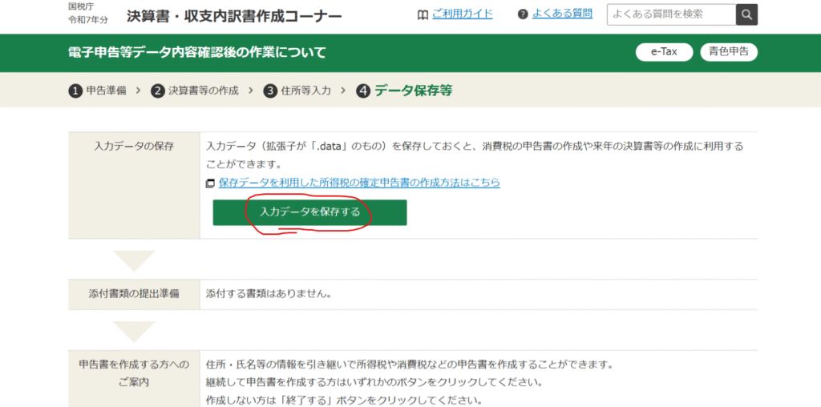Click the circled number 4 step icon
821x407 pixels.
[363, 91]
